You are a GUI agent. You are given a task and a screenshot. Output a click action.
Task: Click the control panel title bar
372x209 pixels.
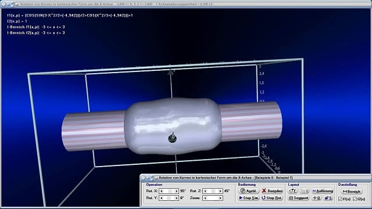255,178
